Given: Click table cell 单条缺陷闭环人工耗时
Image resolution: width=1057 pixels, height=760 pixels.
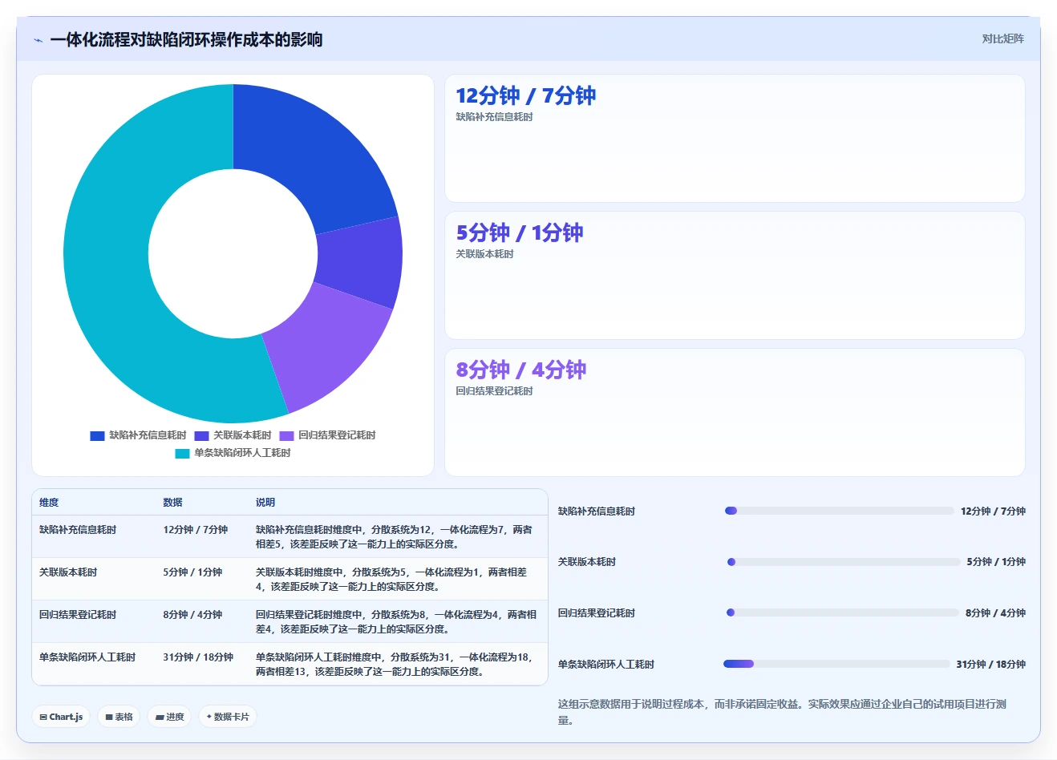Looking at the screenshot, I should [87, 657].
